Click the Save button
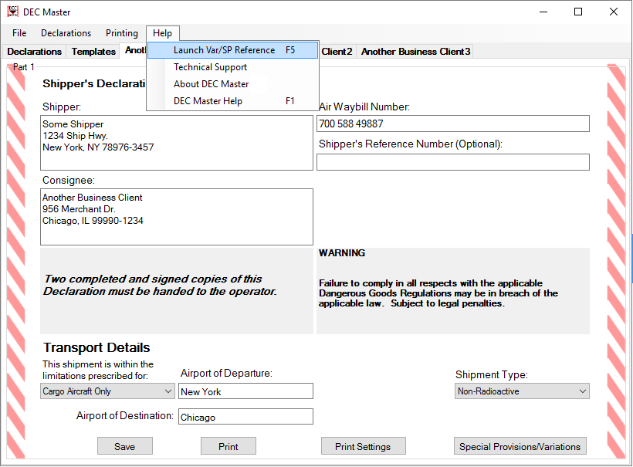 click(x=125, y=446)
